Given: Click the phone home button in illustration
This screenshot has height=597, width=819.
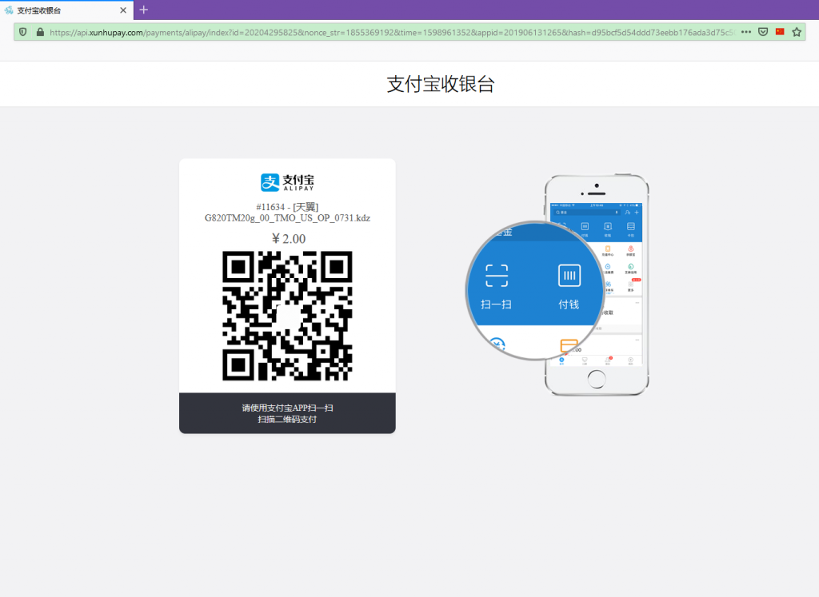Looking at the screenshot, I should click(597, 379).
